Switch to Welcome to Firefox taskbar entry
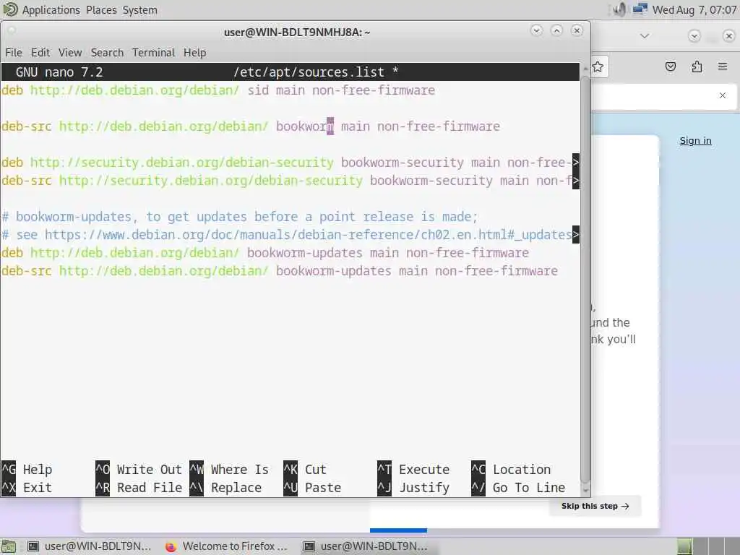The image size is (740, 555). pos(227,546)
